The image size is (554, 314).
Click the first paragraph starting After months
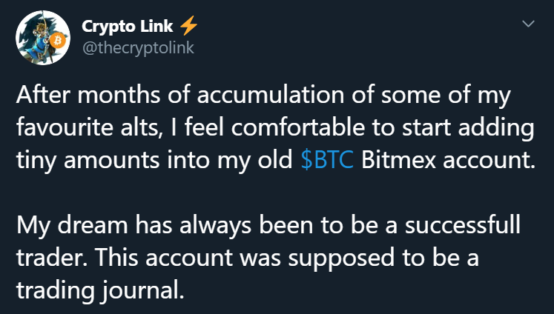click(276, 127)
